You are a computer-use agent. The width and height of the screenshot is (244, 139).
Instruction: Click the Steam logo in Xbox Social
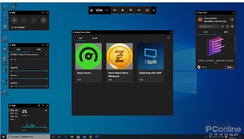pos(199,67)
